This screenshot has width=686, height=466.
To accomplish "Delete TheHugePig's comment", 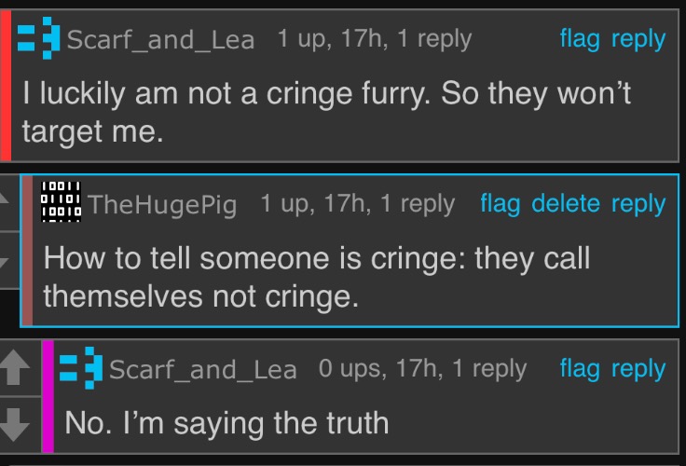I will click(566, 204).
